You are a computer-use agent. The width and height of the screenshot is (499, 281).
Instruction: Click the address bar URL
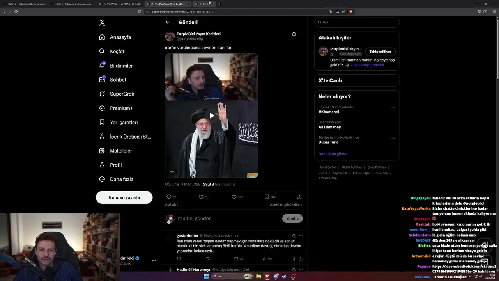point(182,12)
